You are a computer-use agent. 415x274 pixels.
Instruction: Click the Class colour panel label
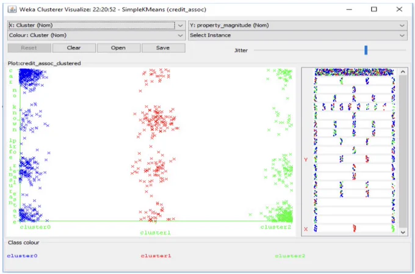click(x=24, y=242)
